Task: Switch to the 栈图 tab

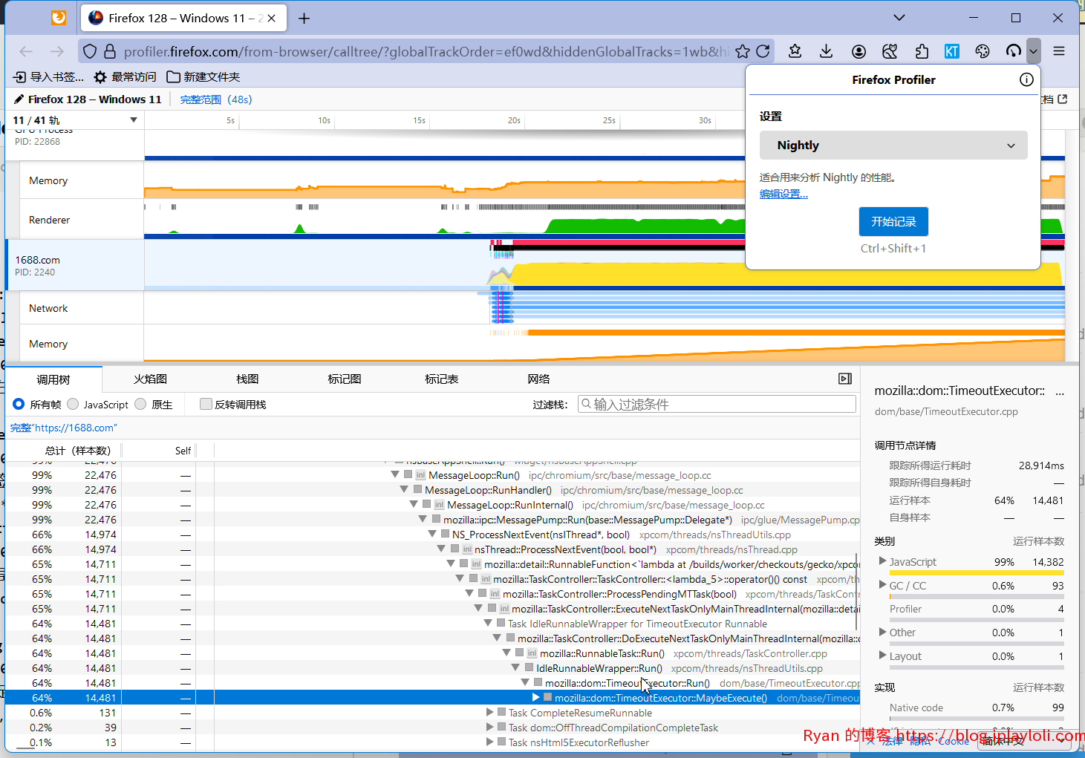Action: pos(247,379)
